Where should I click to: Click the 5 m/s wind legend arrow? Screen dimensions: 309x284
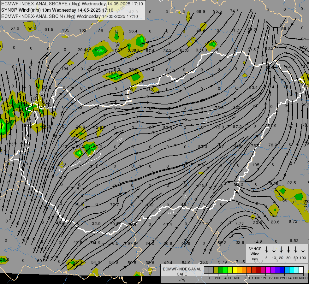tap(266, 249)
